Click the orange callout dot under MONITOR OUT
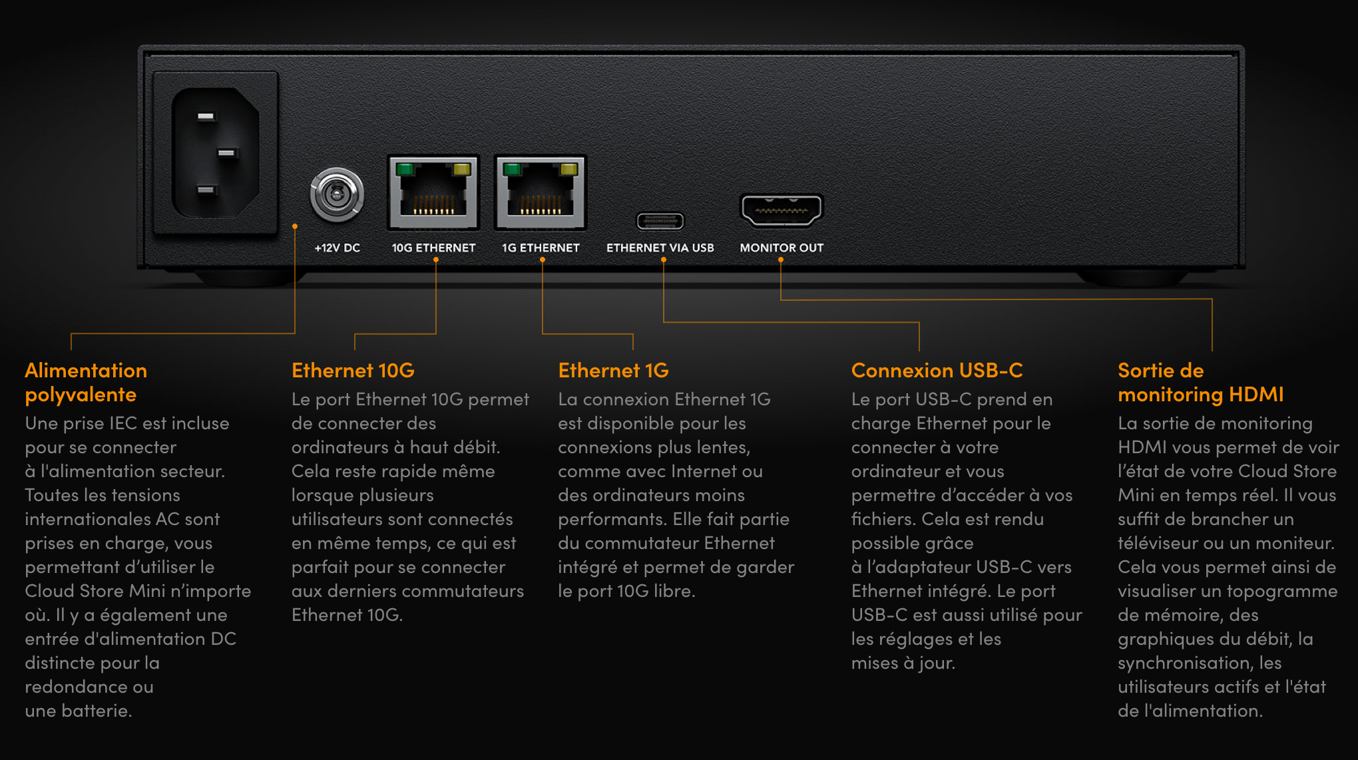 781,260
